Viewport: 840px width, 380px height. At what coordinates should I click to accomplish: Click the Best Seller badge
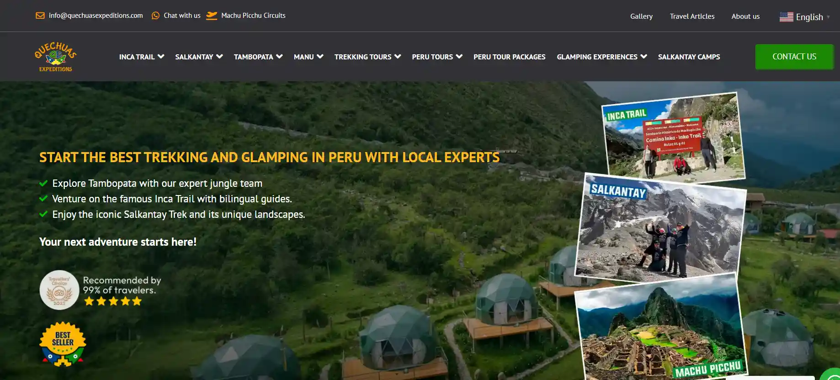[63, 344]
